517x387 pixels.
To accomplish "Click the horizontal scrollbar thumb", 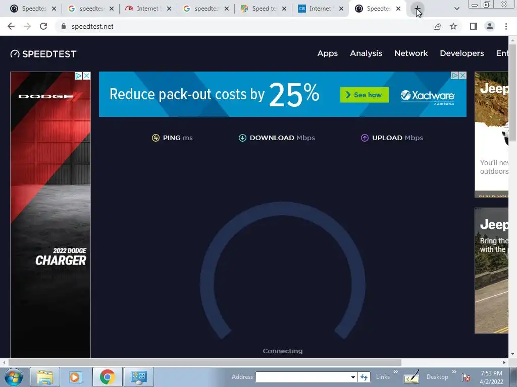I will [205, 362].
